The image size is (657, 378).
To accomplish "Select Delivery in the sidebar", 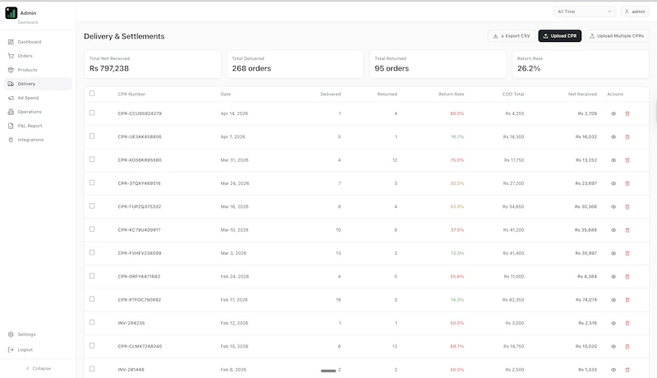I will pos(38,84).
